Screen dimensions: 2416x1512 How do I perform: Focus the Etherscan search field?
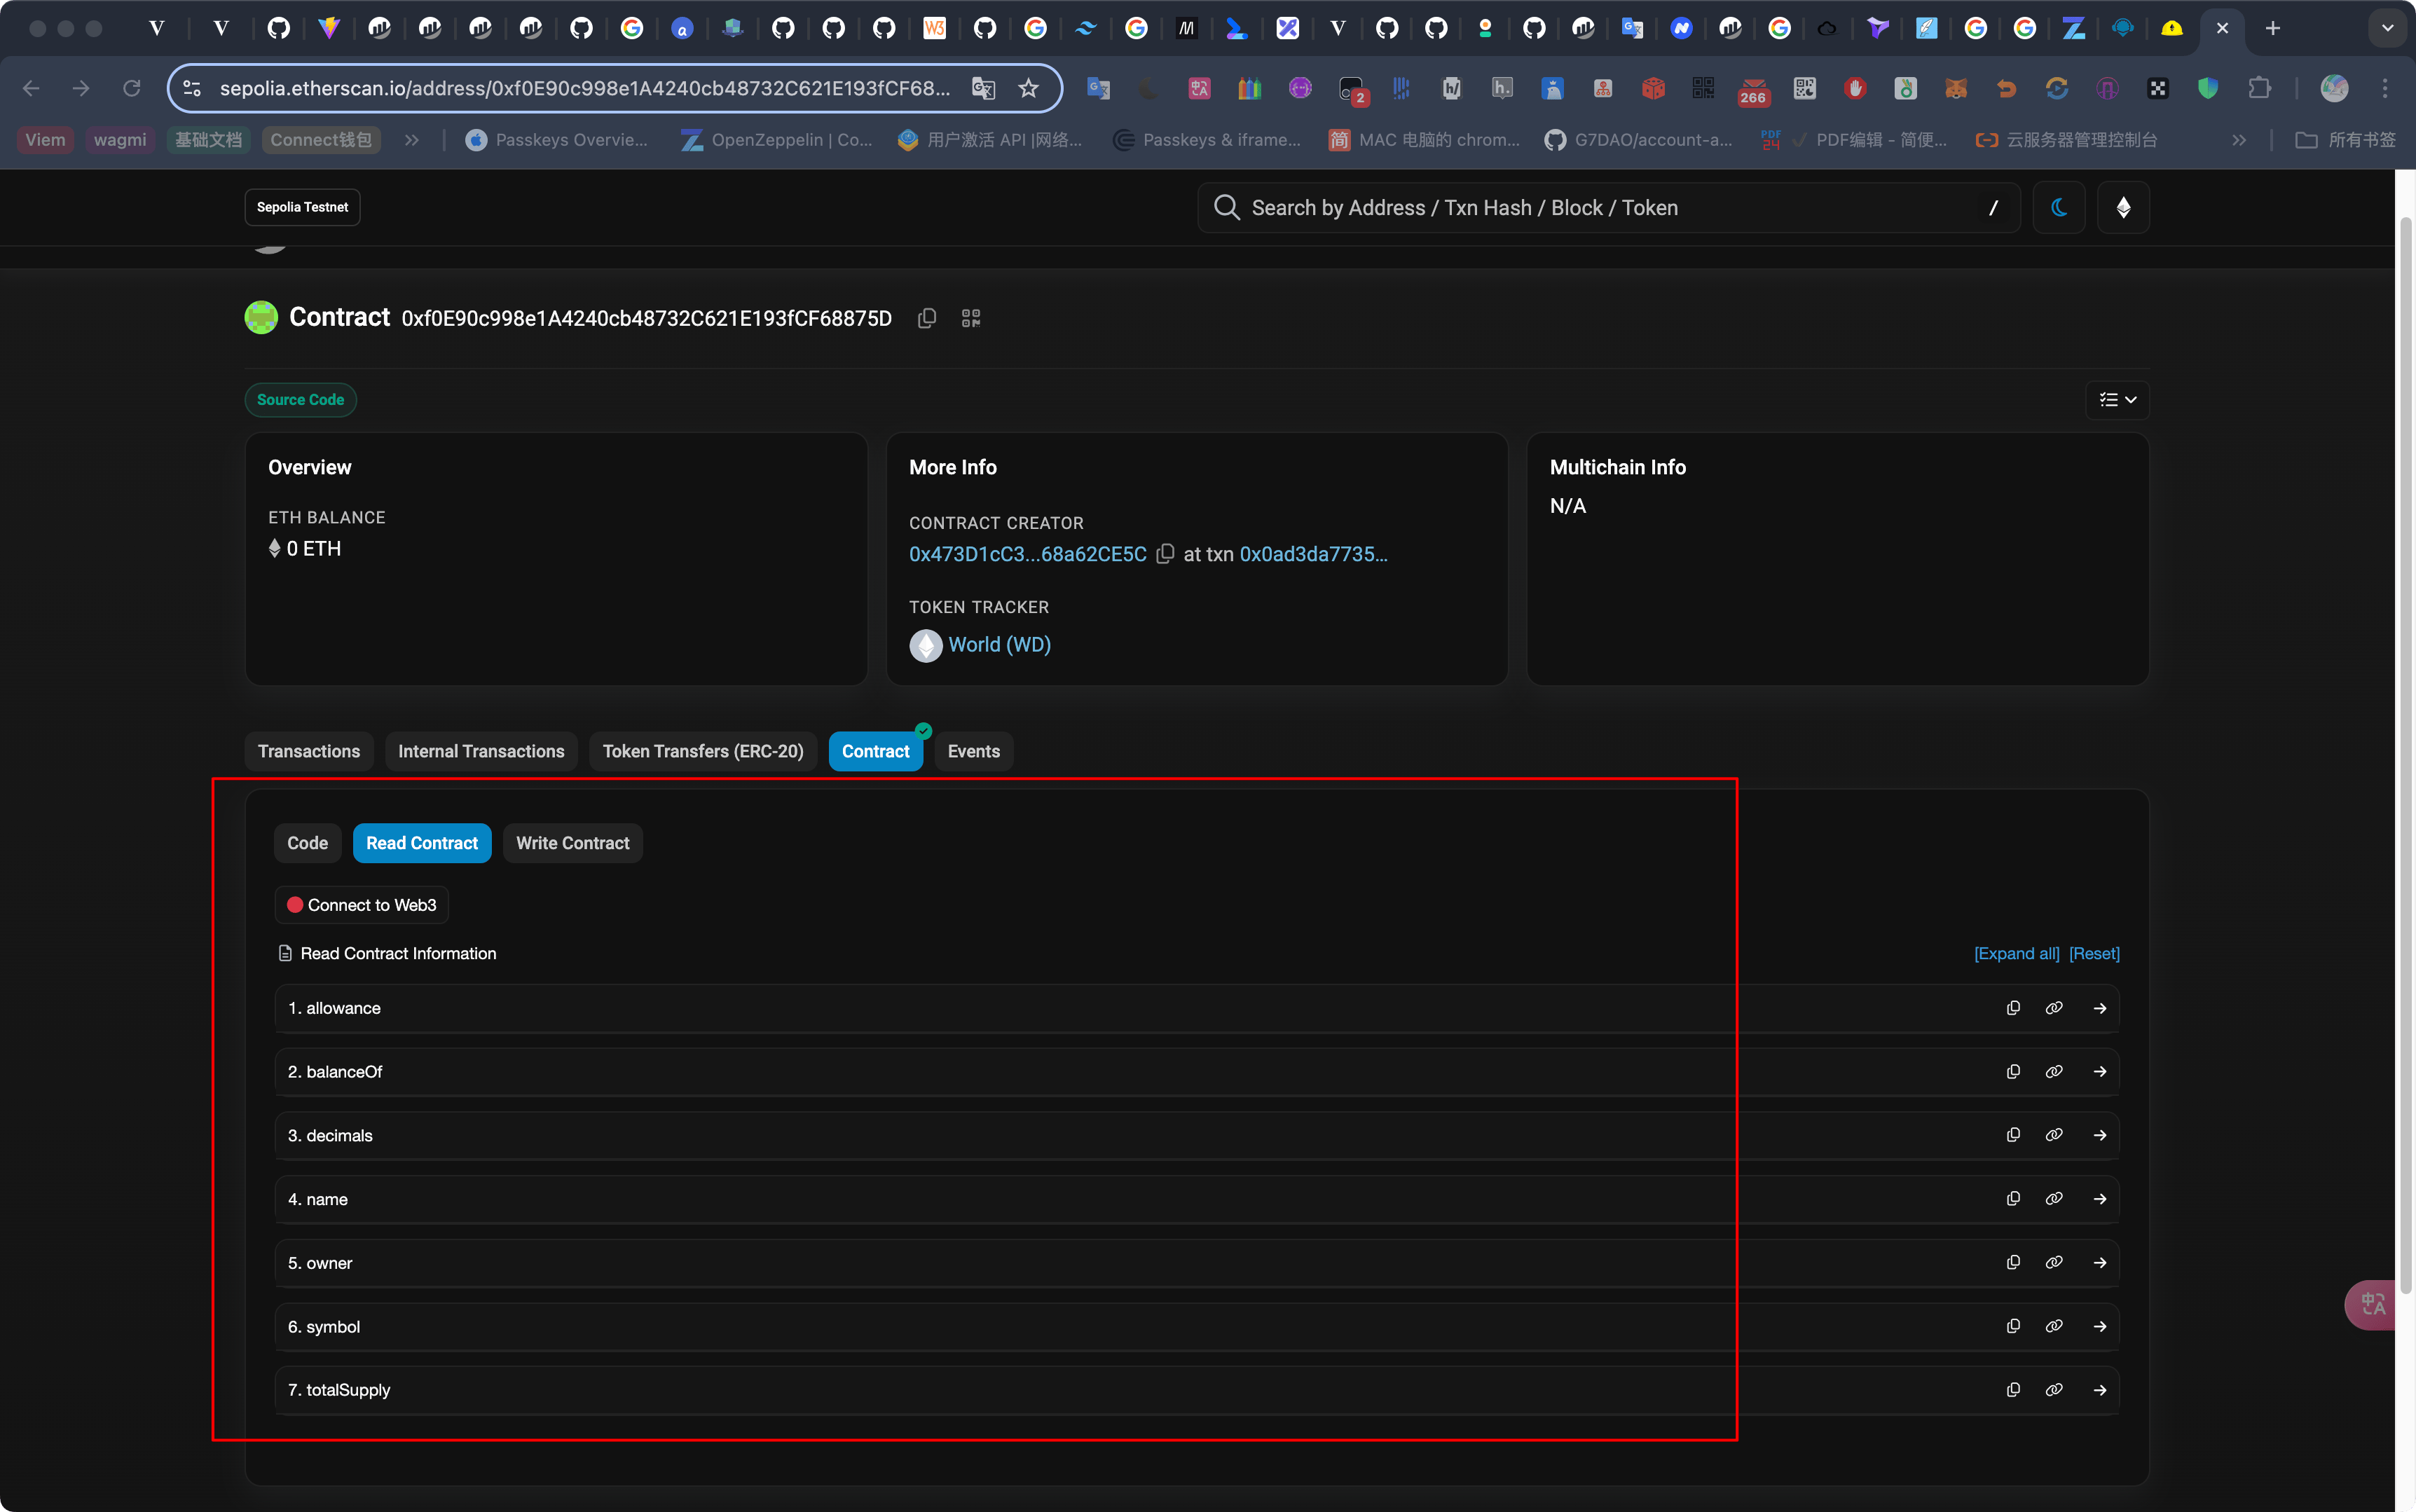(1608, 207)
